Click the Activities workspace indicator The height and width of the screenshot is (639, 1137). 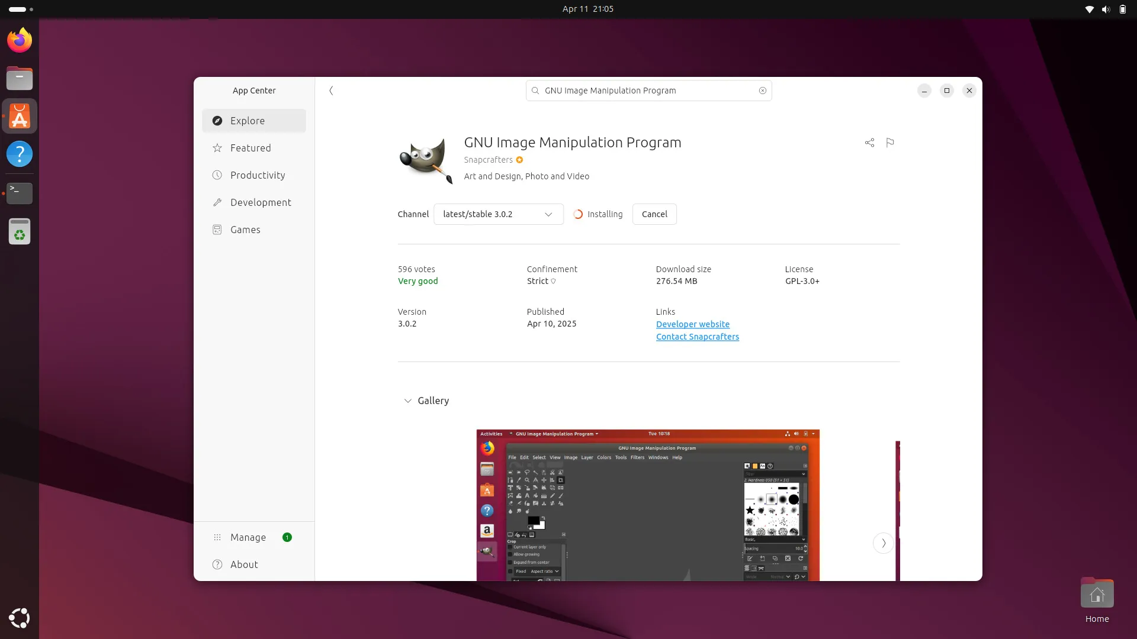tap(21, 9)
